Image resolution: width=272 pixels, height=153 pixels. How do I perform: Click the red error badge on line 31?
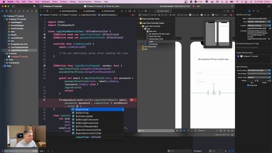coord(131,100)
